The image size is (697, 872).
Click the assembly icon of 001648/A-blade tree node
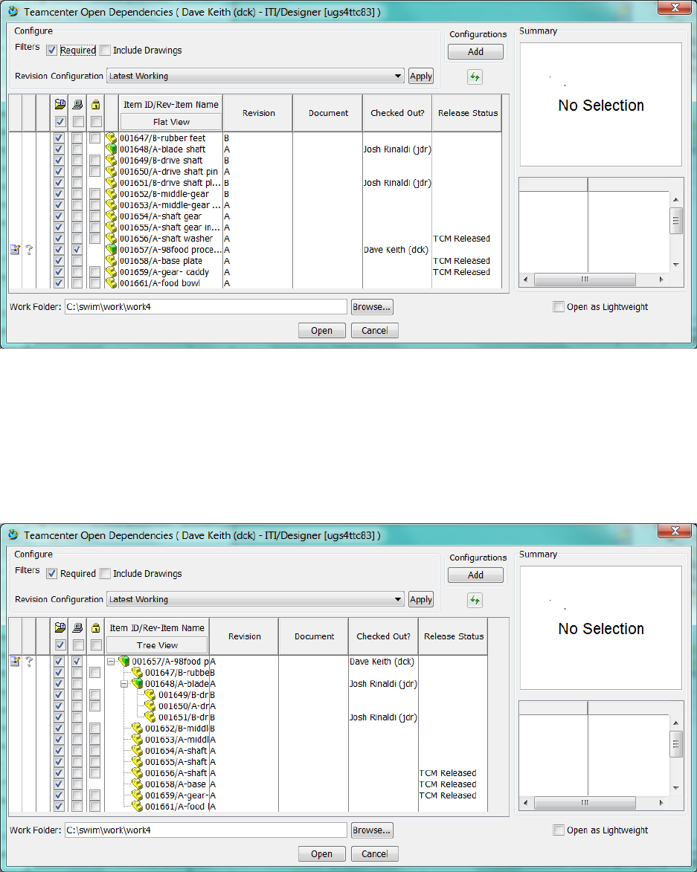click(x=137, y=683)
